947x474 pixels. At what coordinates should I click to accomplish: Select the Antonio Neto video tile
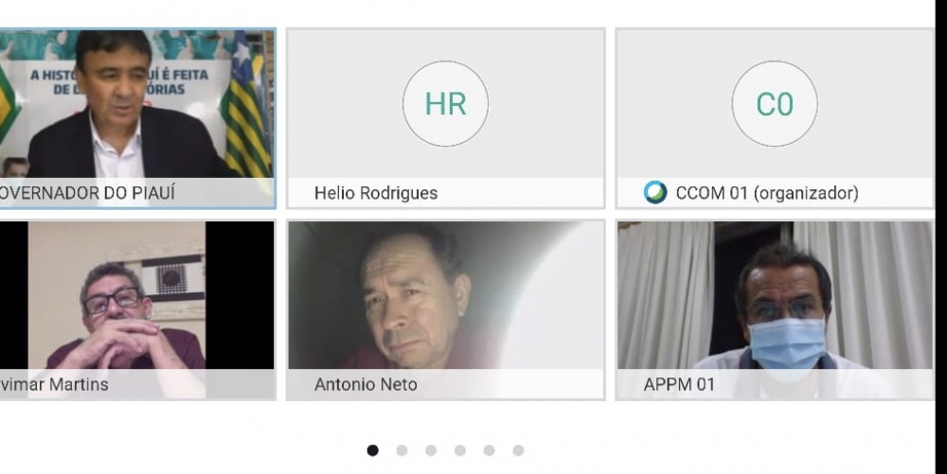[445, 298]
